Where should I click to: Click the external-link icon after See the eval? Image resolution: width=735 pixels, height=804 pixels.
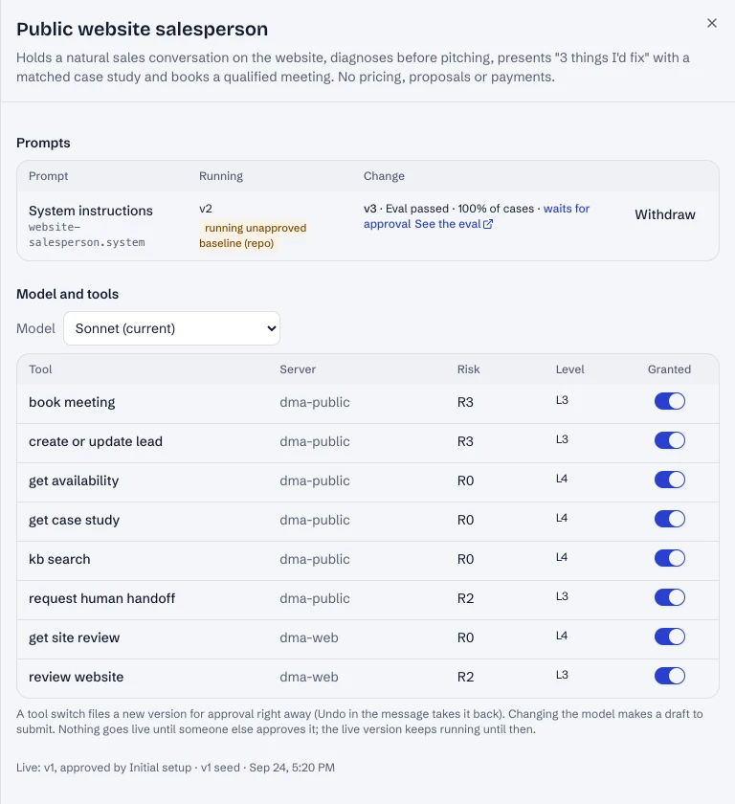coord(488,224)
